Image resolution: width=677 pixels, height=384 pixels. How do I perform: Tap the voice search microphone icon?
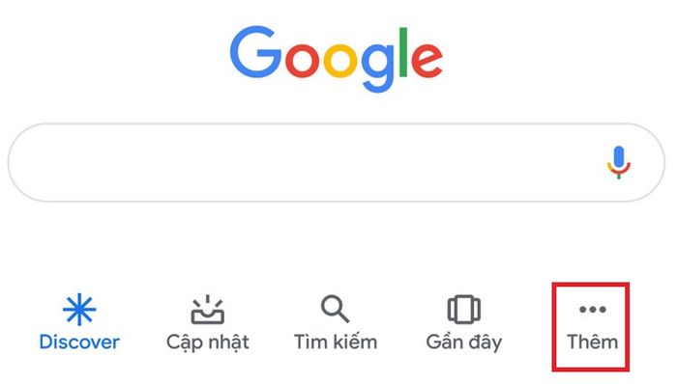point(619,162)
